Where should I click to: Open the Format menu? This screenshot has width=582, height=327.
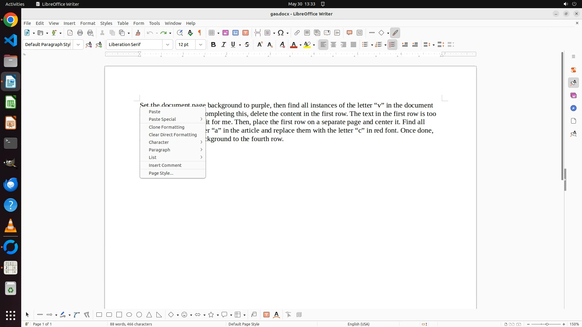click(88, 23)
